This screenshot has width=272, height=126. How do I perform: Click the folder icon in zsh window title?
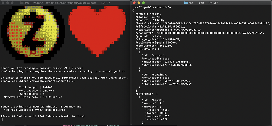coord(186,3)
